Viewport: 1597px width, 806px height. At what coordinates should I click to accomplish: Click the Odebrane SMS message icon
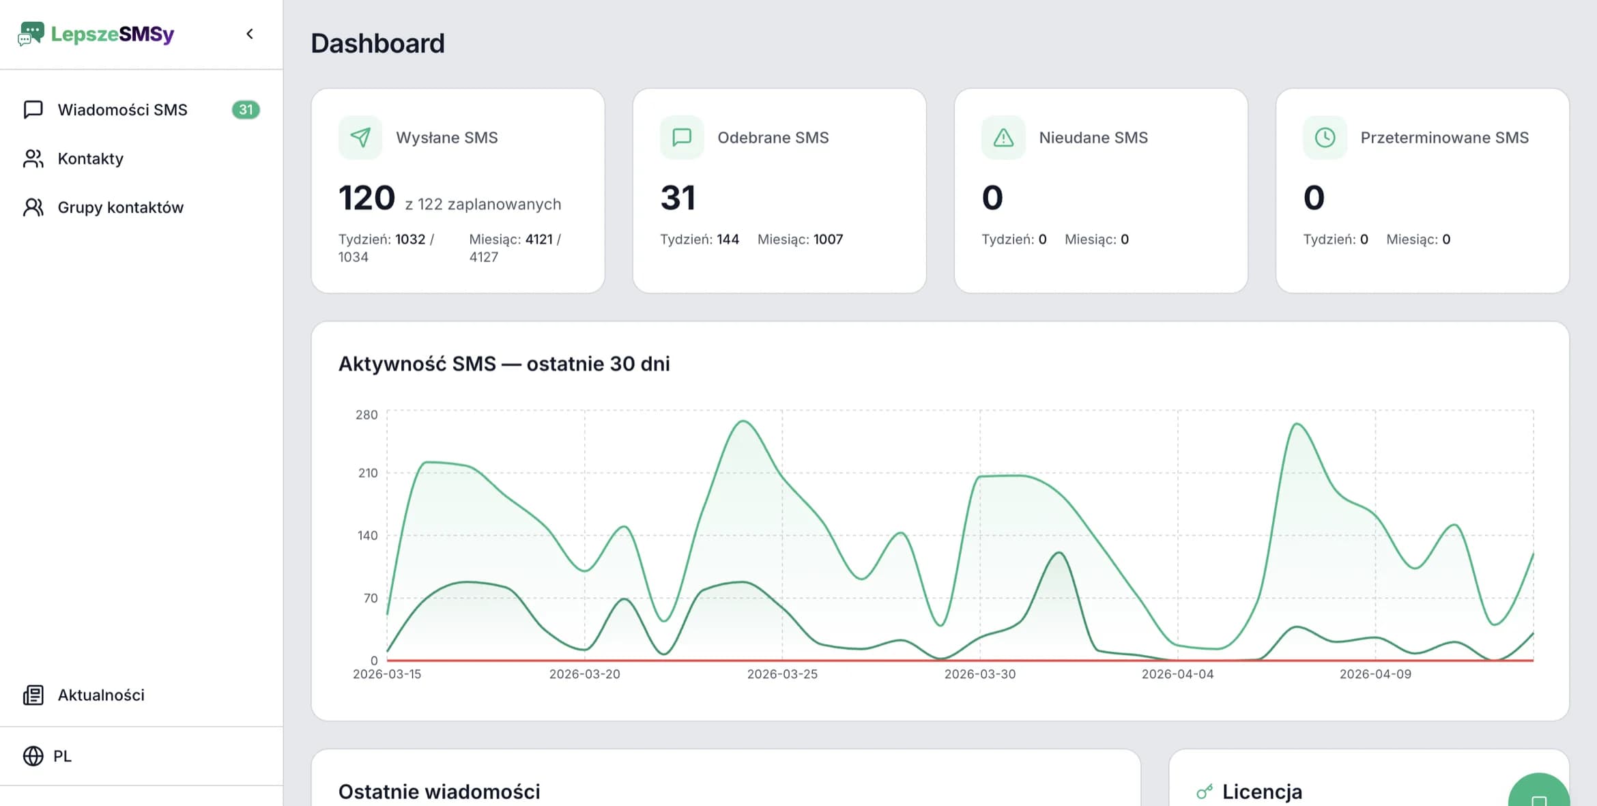click(x=682, y=137)
